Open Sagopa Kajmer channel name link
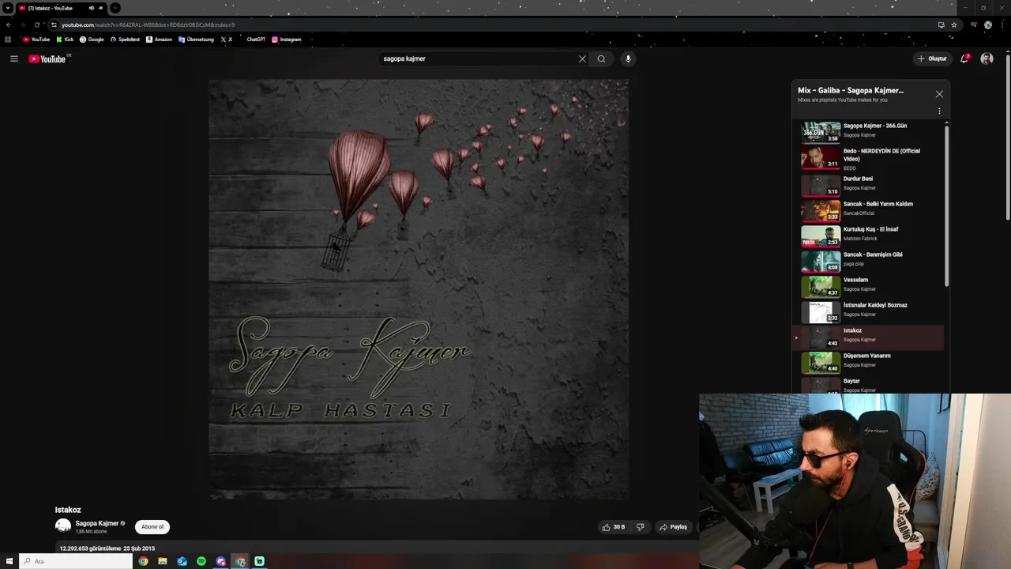 (x=96, y=523)
